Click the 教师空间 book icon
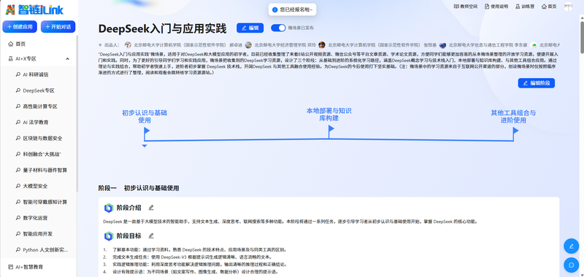The height and width of the screenshot is (277, 584). (456, 7)
